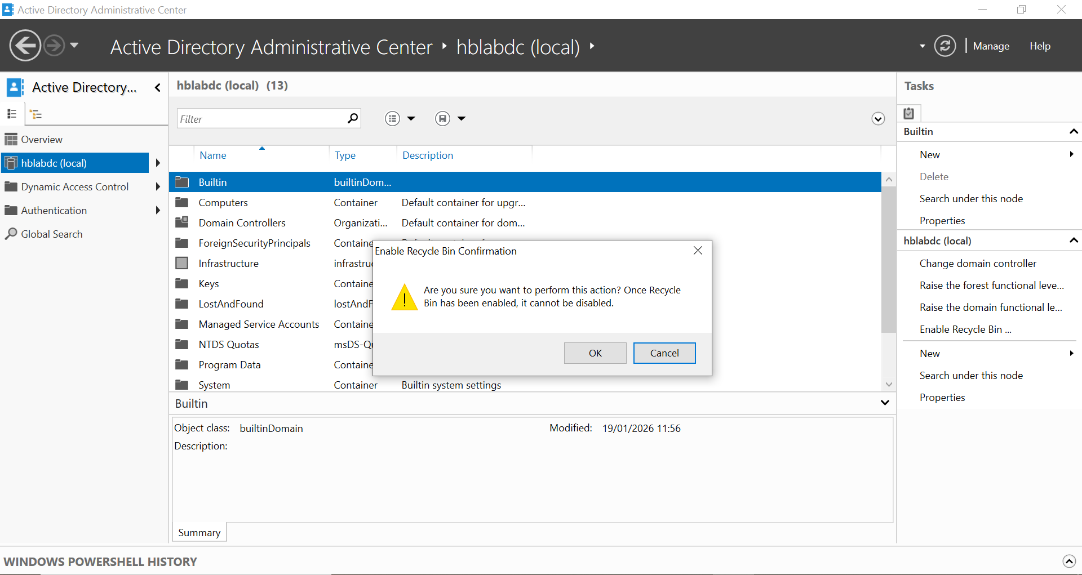
Task: Open the saved queries icon
Action: click(x=443, y=118)
